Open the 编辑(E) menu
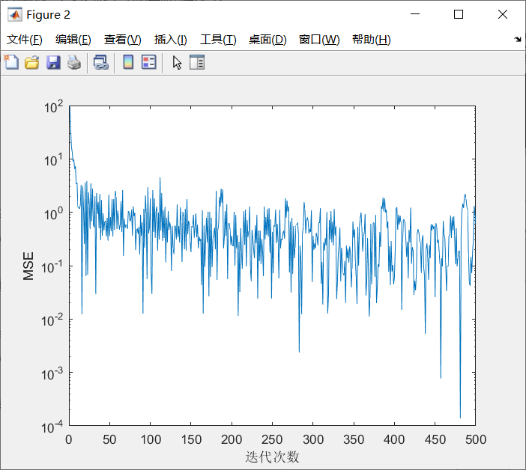This screenshot has height=470, width=526. 73,40
